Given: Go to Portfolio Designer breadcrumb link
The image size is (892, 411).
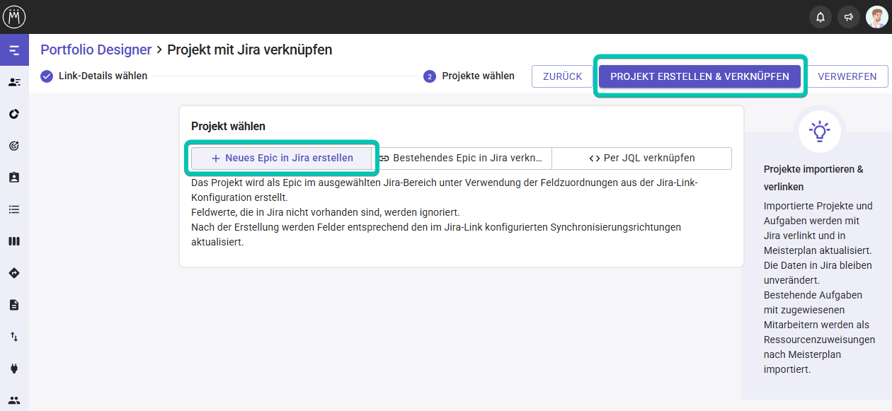Looking at the screenshot, I should pyautogui.click(x=96, y=50).
